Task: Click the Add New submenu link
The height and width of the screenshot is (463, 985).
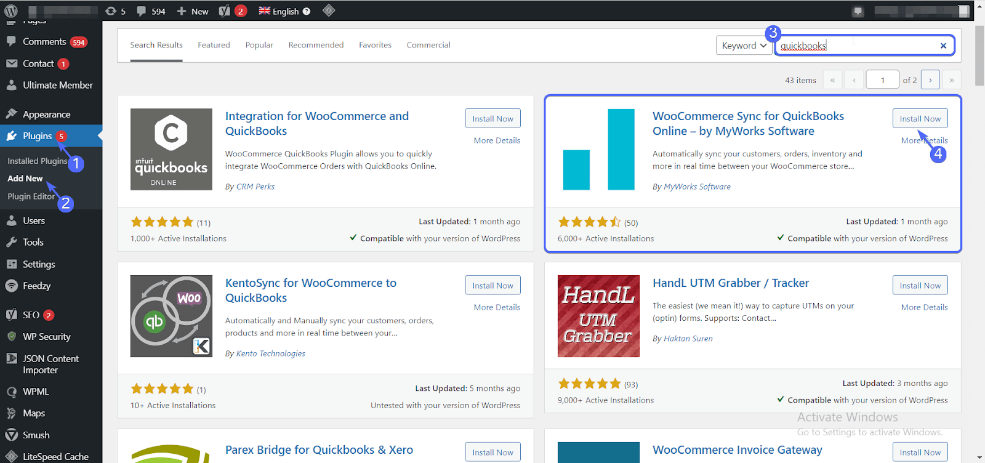Action: (x=25, y=179)
